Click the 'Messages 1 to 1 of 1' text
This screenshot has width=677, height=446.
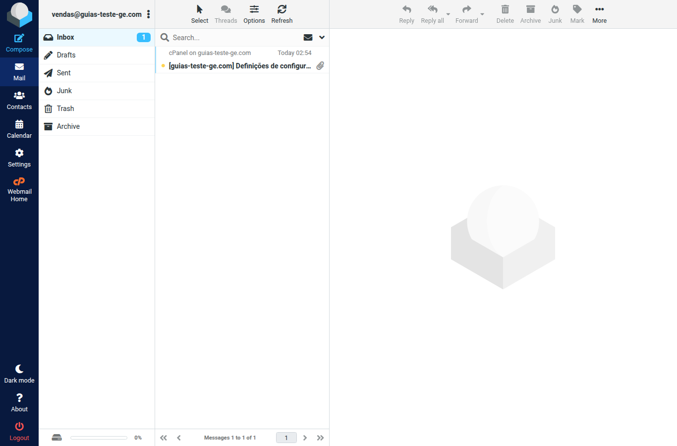coord(230,438)
